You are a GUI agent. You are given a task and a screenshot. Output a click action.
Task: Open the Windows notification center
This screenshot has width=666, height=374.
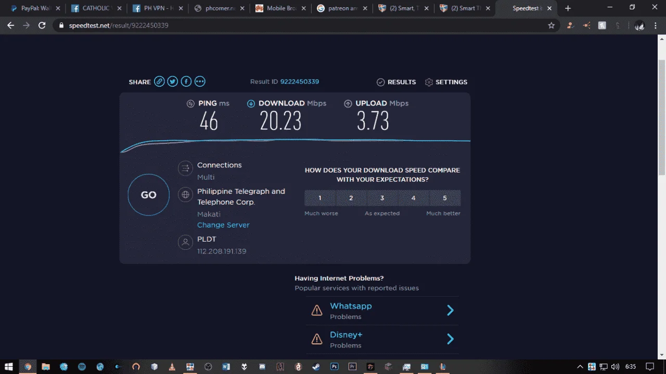[x=650, y=366]
